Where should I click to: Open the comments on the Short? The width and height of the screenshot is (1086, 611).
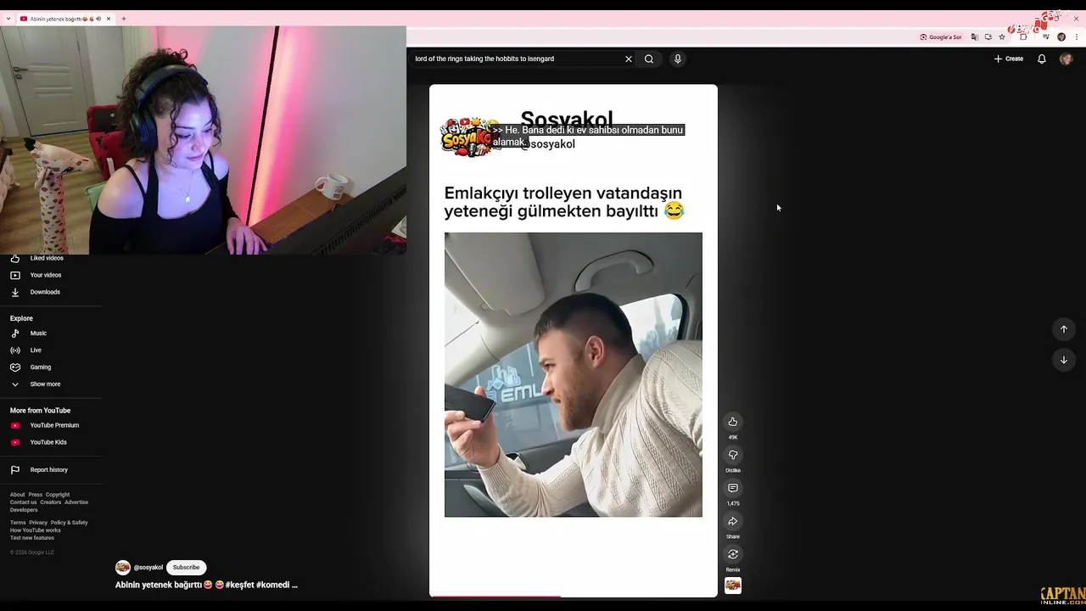click(x=733, y=488)
